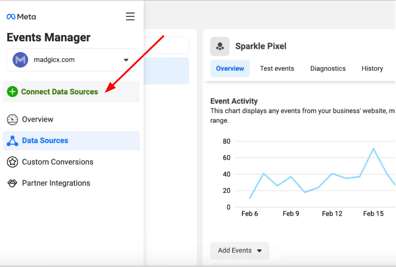
Task: Open the Add Events dropdown
Action: [239, 251]
